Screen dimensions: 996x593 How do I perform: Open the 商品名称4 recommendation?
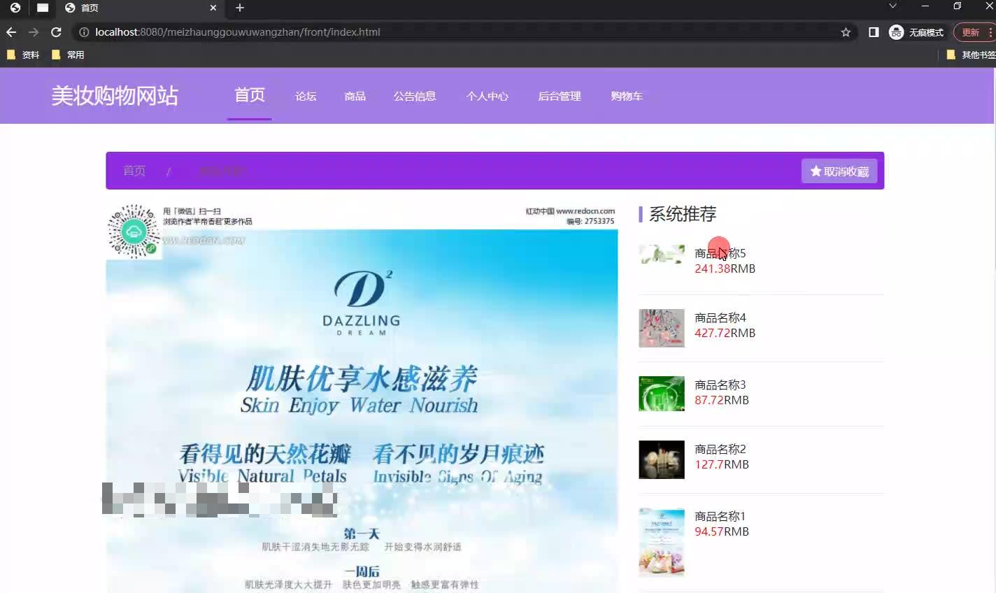coord(720,317)
